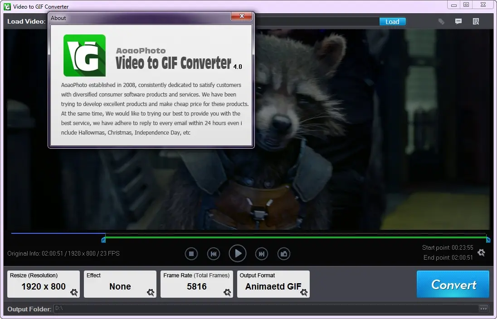Minimize the Video to GIF Converter window
The image size is (497, 319).
[454, 5]
